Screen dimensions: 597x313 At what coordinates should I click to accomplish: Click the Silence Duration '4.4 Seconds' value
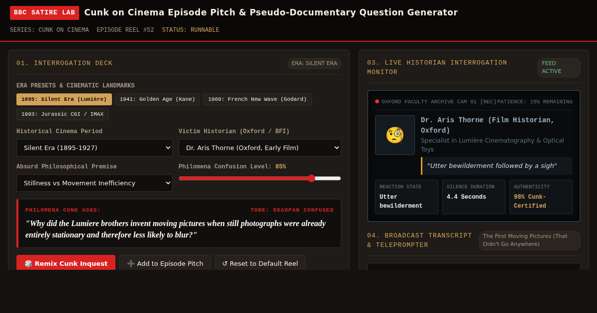tap(467, 197)
